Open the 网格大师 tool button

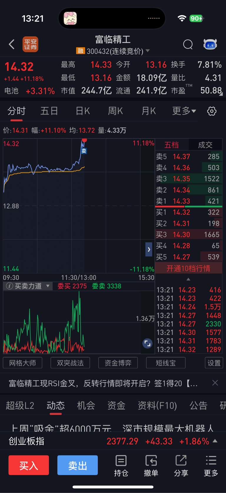23,363
